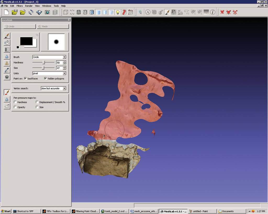
Task: Select the gradient tool in paint panel
Action: [x=7, y=49]
